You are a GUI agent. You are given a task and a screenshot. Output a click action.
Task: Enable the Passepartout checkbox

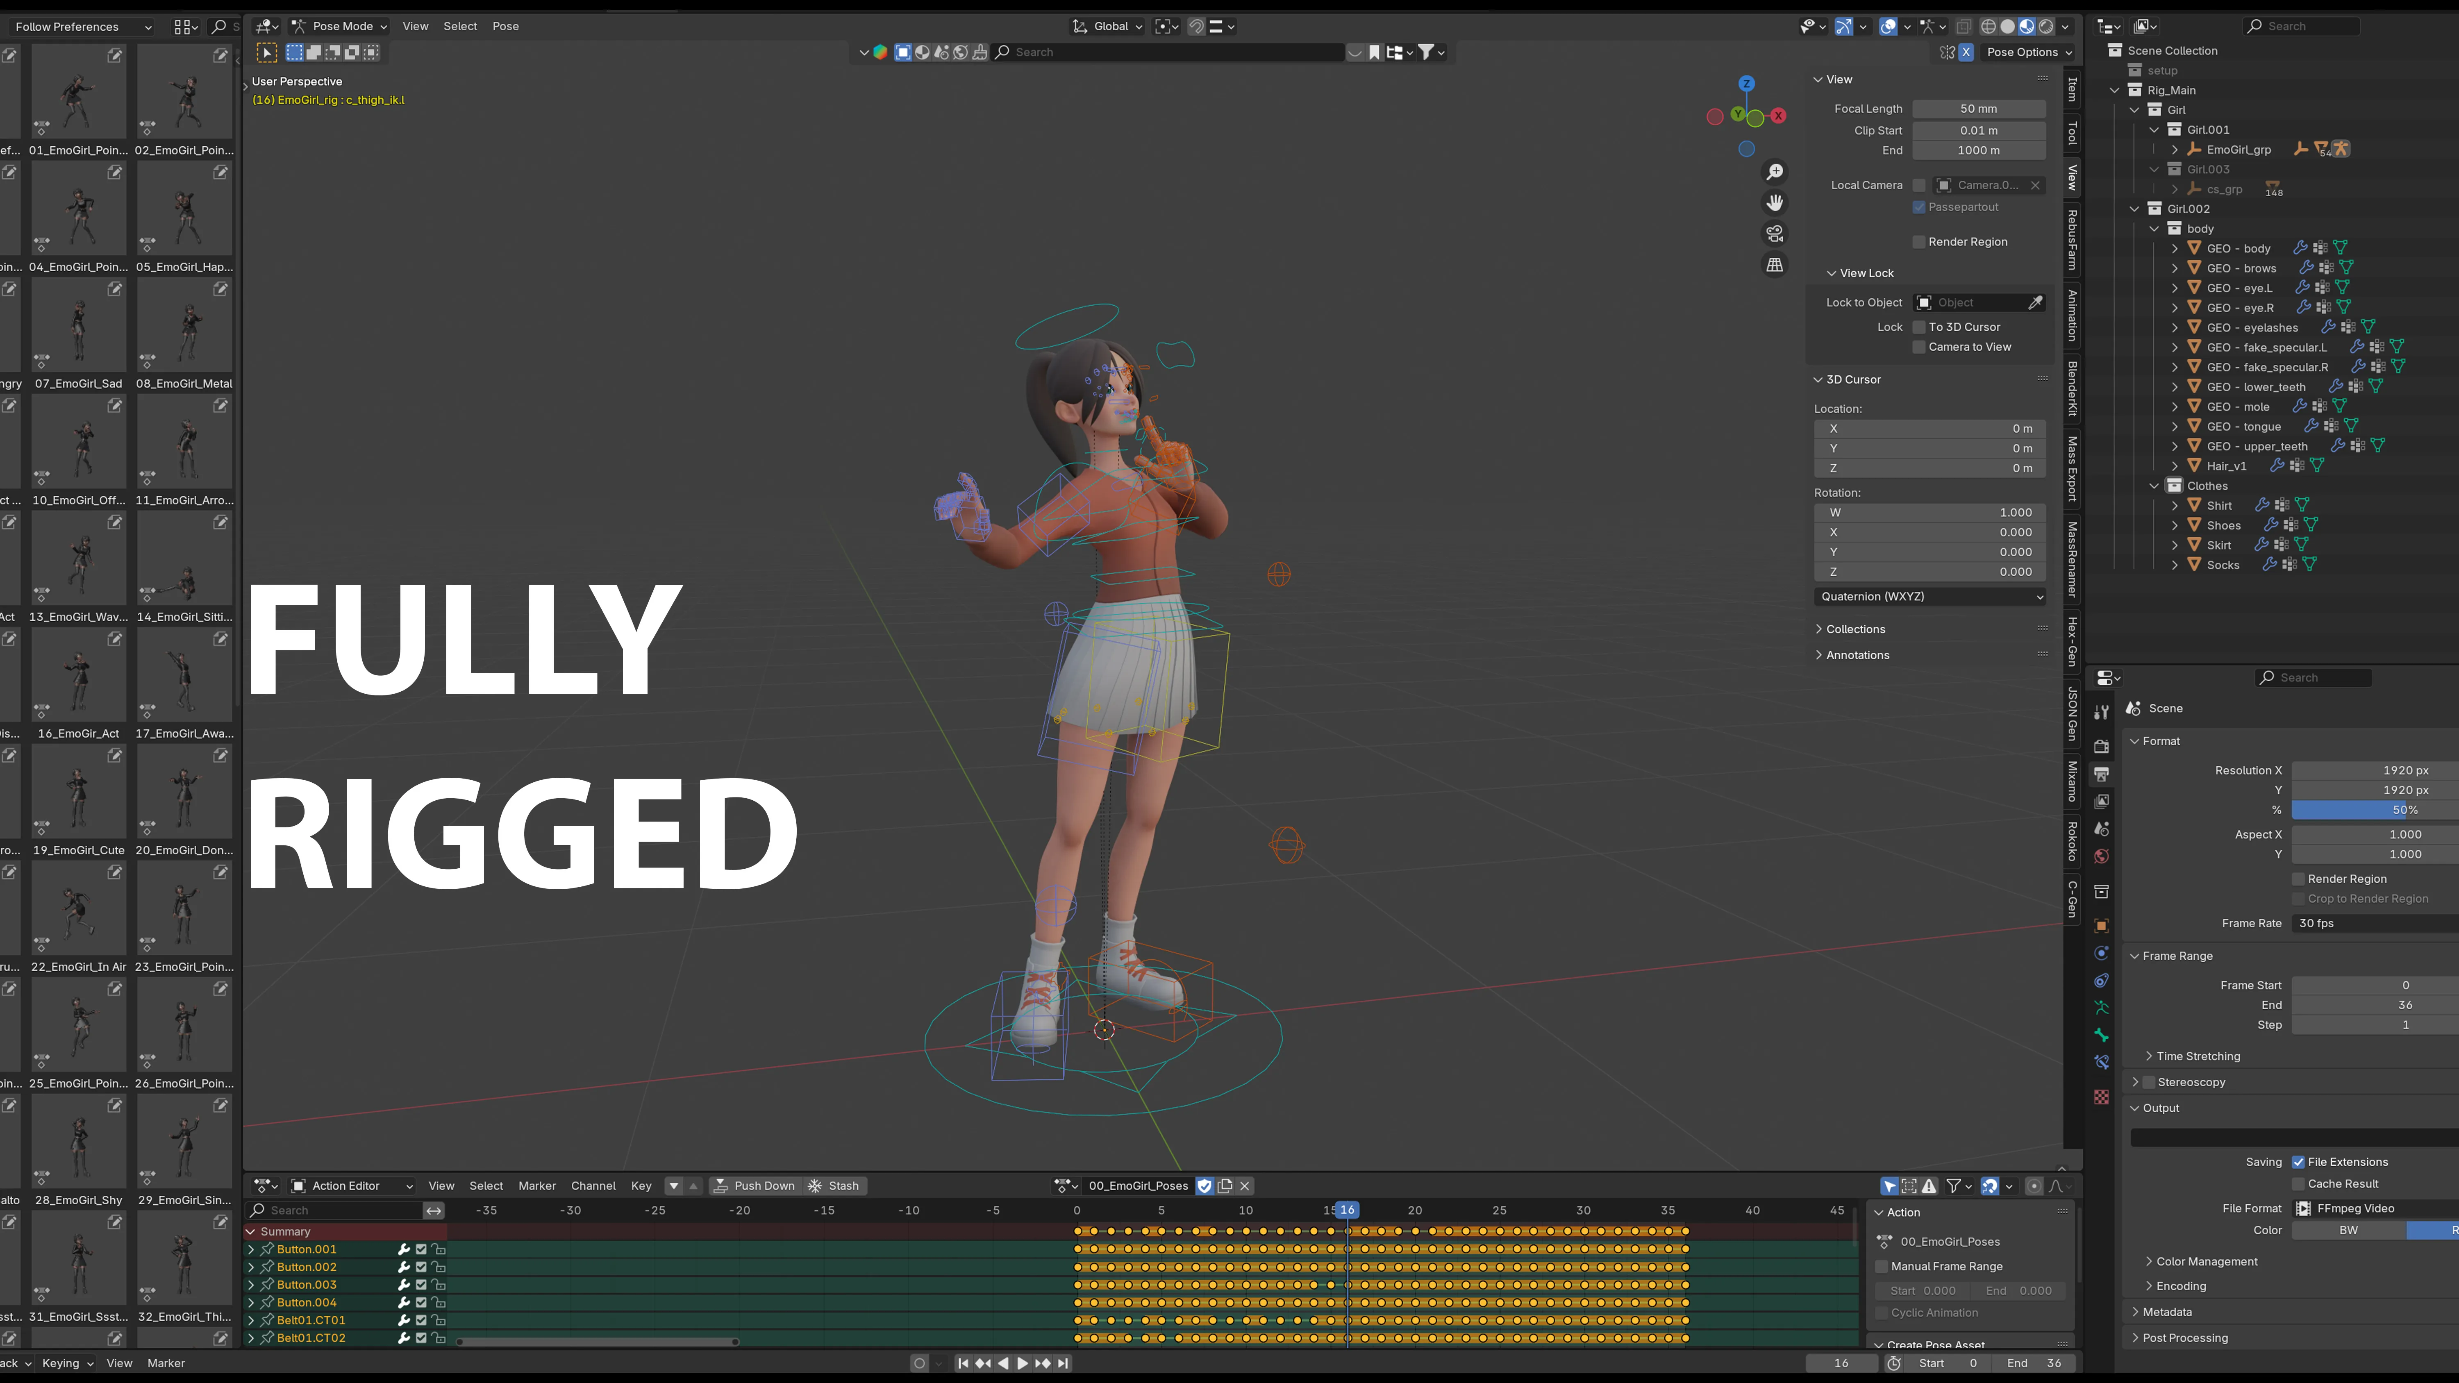(x=1919, y=207)
